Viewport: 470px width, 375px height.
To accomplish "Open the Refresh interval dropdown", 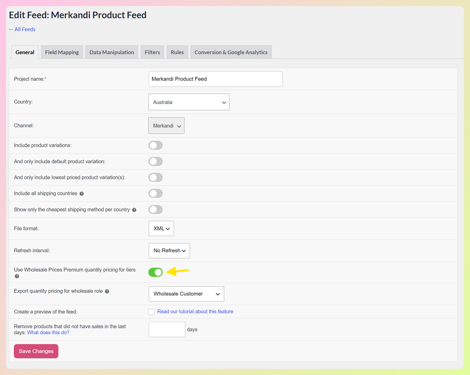I will pos(169,251).
